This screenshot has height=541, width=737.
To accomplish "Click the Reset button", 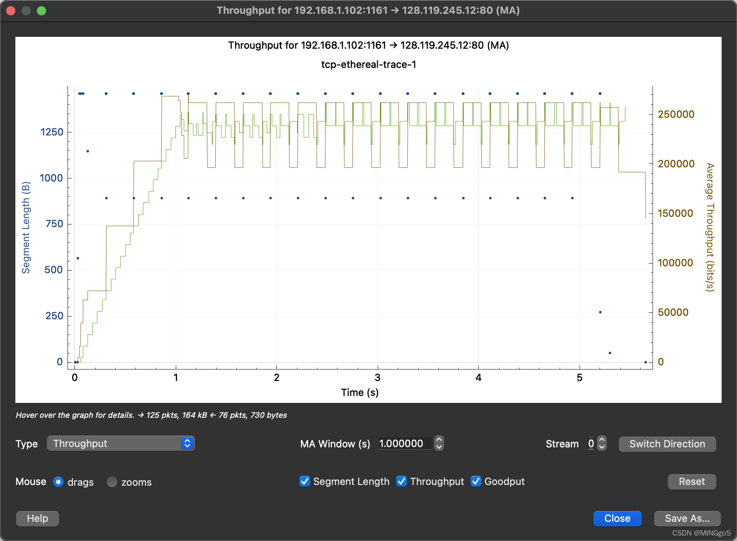I will pyautogui.click(x=691, y=482).
